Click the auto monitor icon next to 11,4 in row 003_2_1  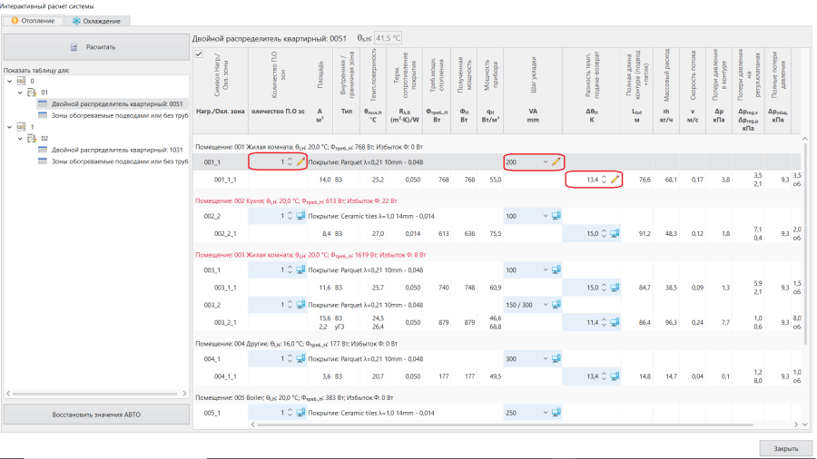pos(615,322)
